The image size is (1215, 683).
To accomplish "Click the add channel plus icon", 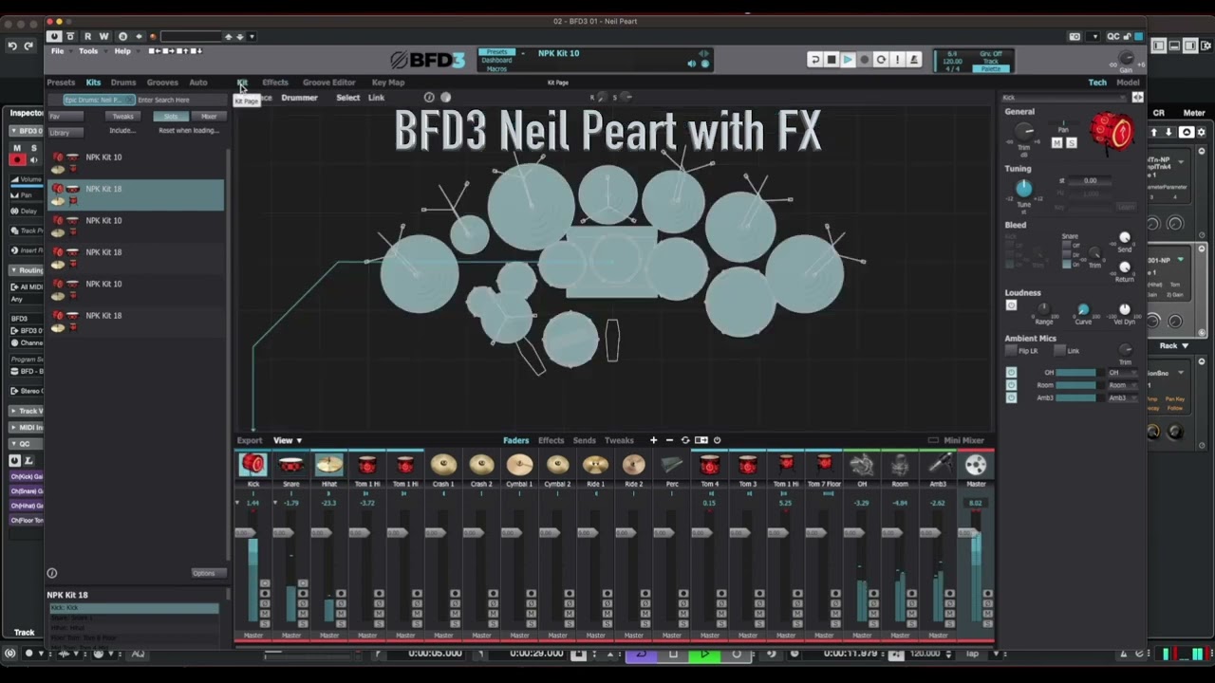I will 653,440.
